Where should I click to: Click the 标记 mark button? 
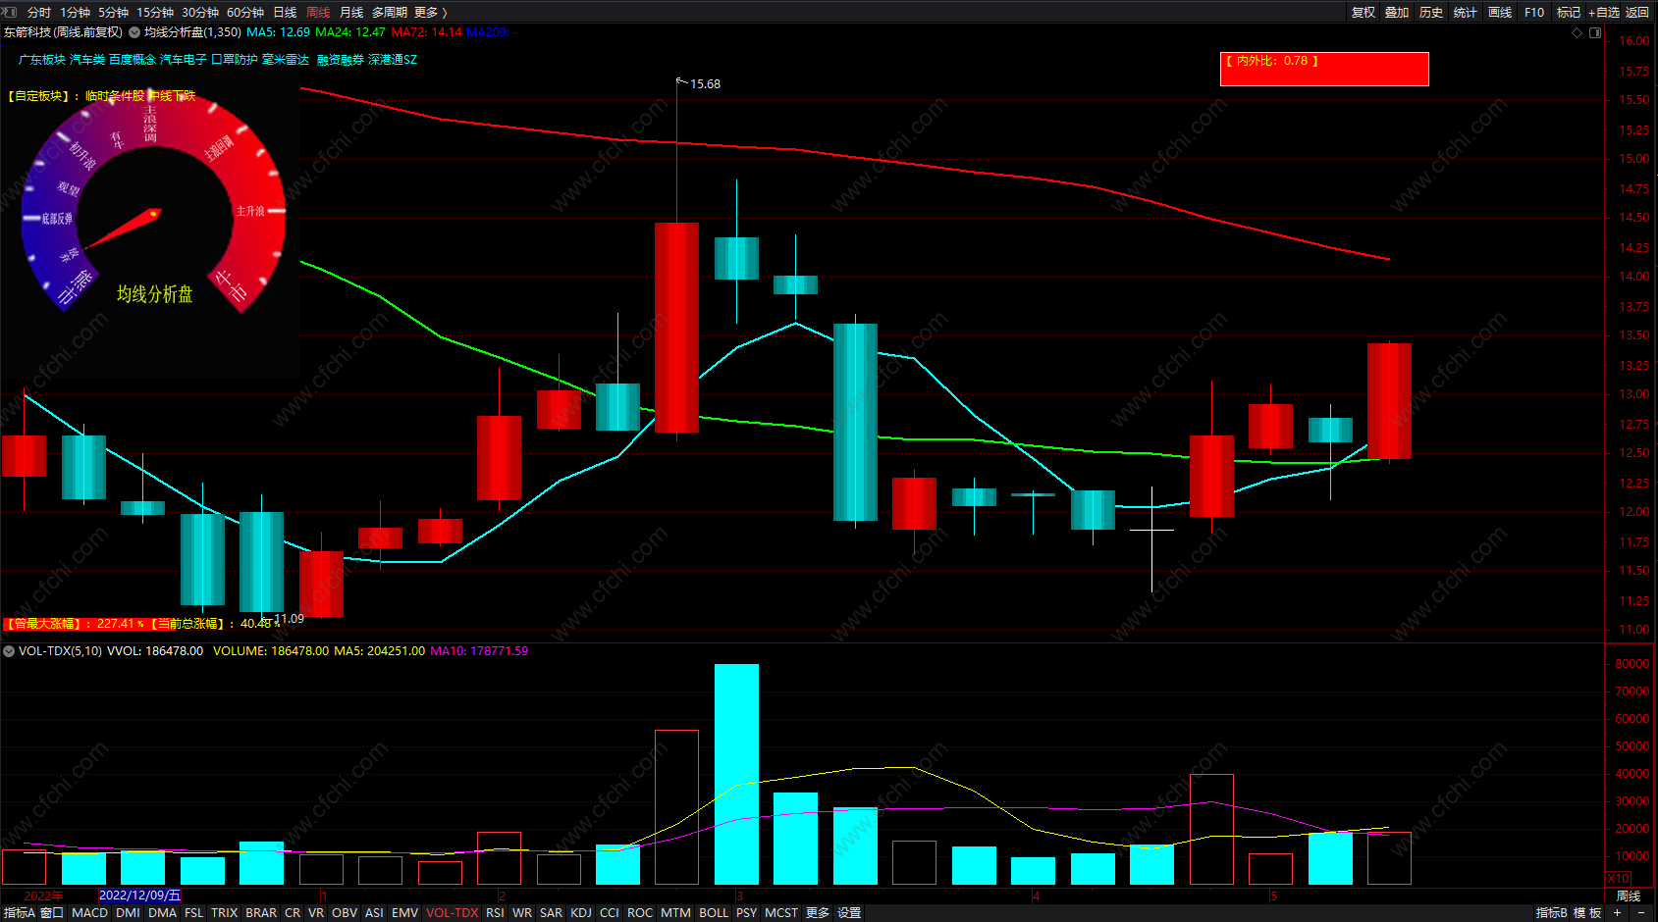point(1569,12)
